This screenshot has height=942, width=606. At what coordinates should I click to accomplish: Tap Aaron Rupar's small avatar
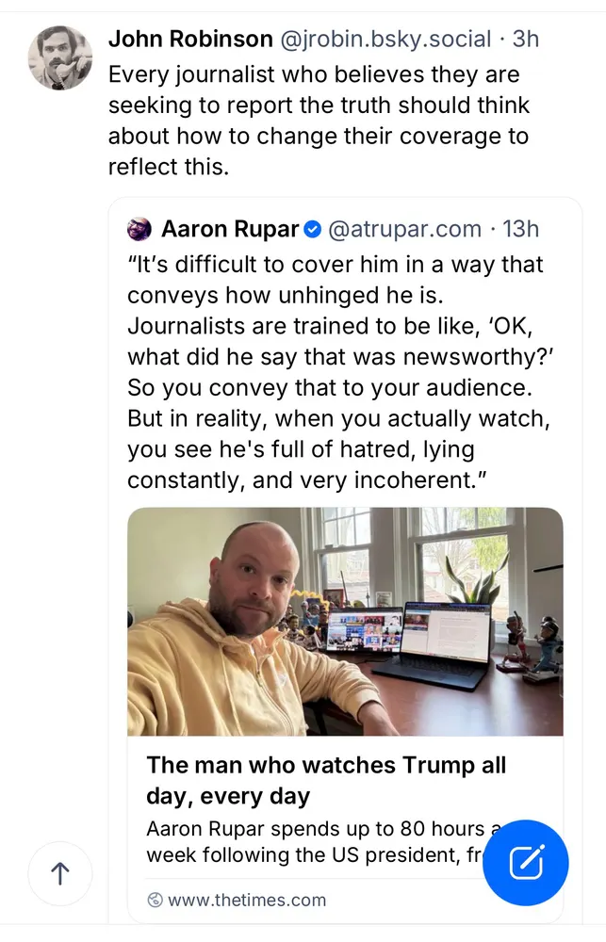point(139,229)
